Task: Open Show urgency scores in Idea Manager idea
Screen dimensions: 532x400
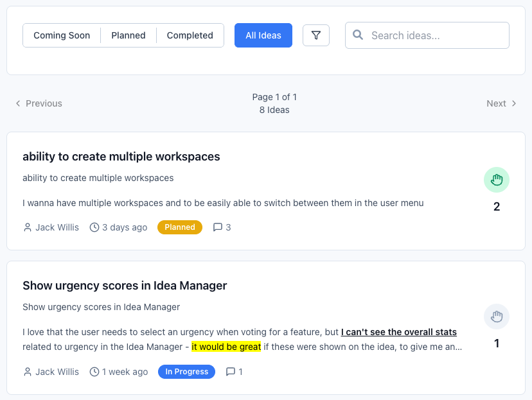Action: 125,286
